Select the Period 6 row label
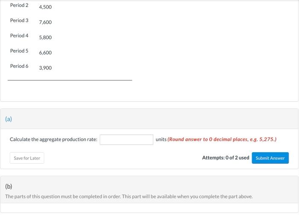 (x=19, y=66)
